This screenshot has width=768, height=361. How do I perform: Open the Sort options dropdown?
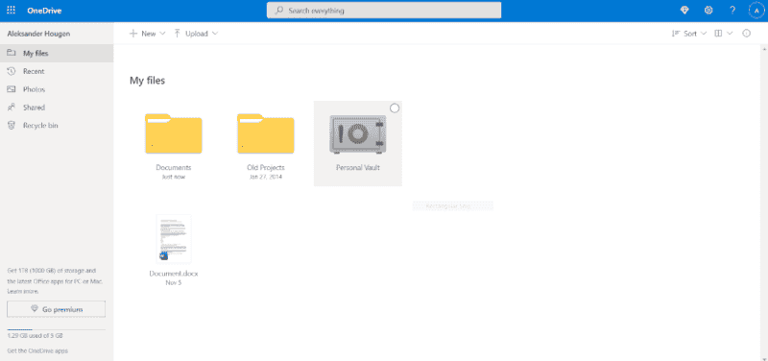(x=689, y=34)
